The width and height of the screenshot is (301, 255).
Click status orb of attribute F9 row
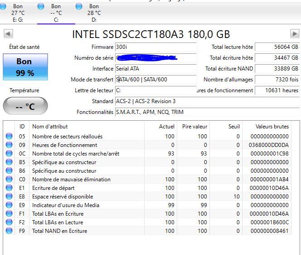pos(9,231)
